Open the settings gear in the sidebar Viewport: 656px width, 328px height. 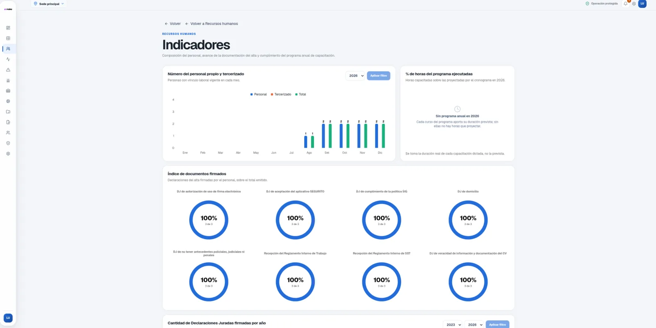tap(8, 154)
